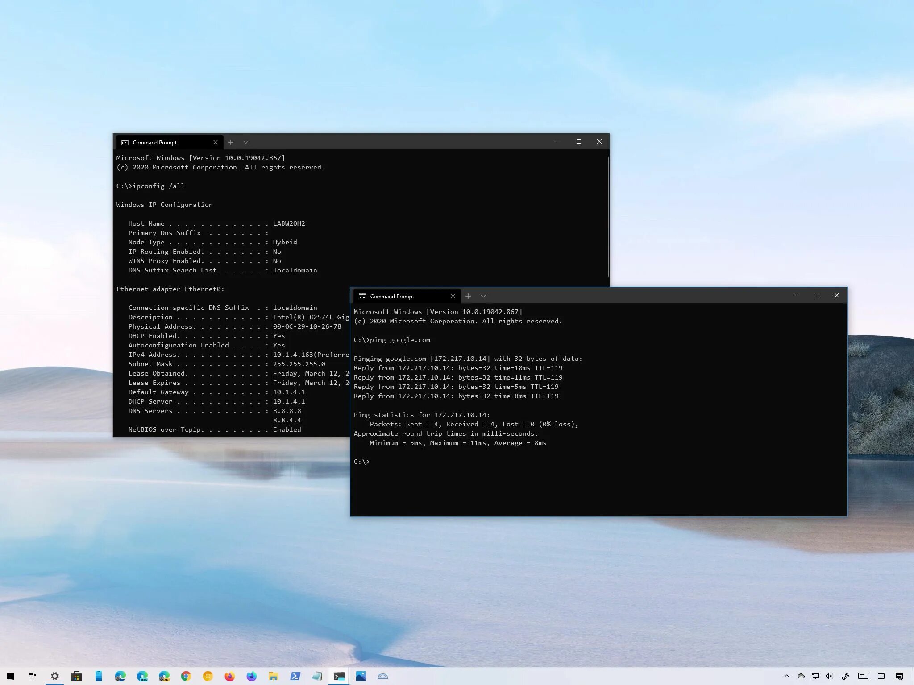914x685 pixels.
Task: Open Task View from the taskbar
Action: (32, 676)
